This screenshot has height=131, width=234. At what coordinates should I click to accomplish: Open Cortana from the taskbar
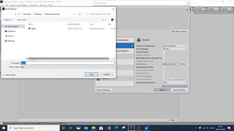tap(63, 128)
